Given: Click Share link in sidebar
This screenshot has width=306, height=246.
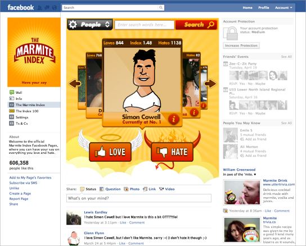Looking at the screenshot, I should coord(13,204).
